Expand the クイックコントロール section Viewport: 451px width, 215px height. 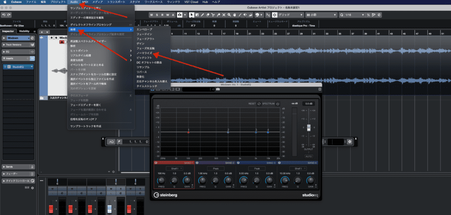[x=4, y=181]
